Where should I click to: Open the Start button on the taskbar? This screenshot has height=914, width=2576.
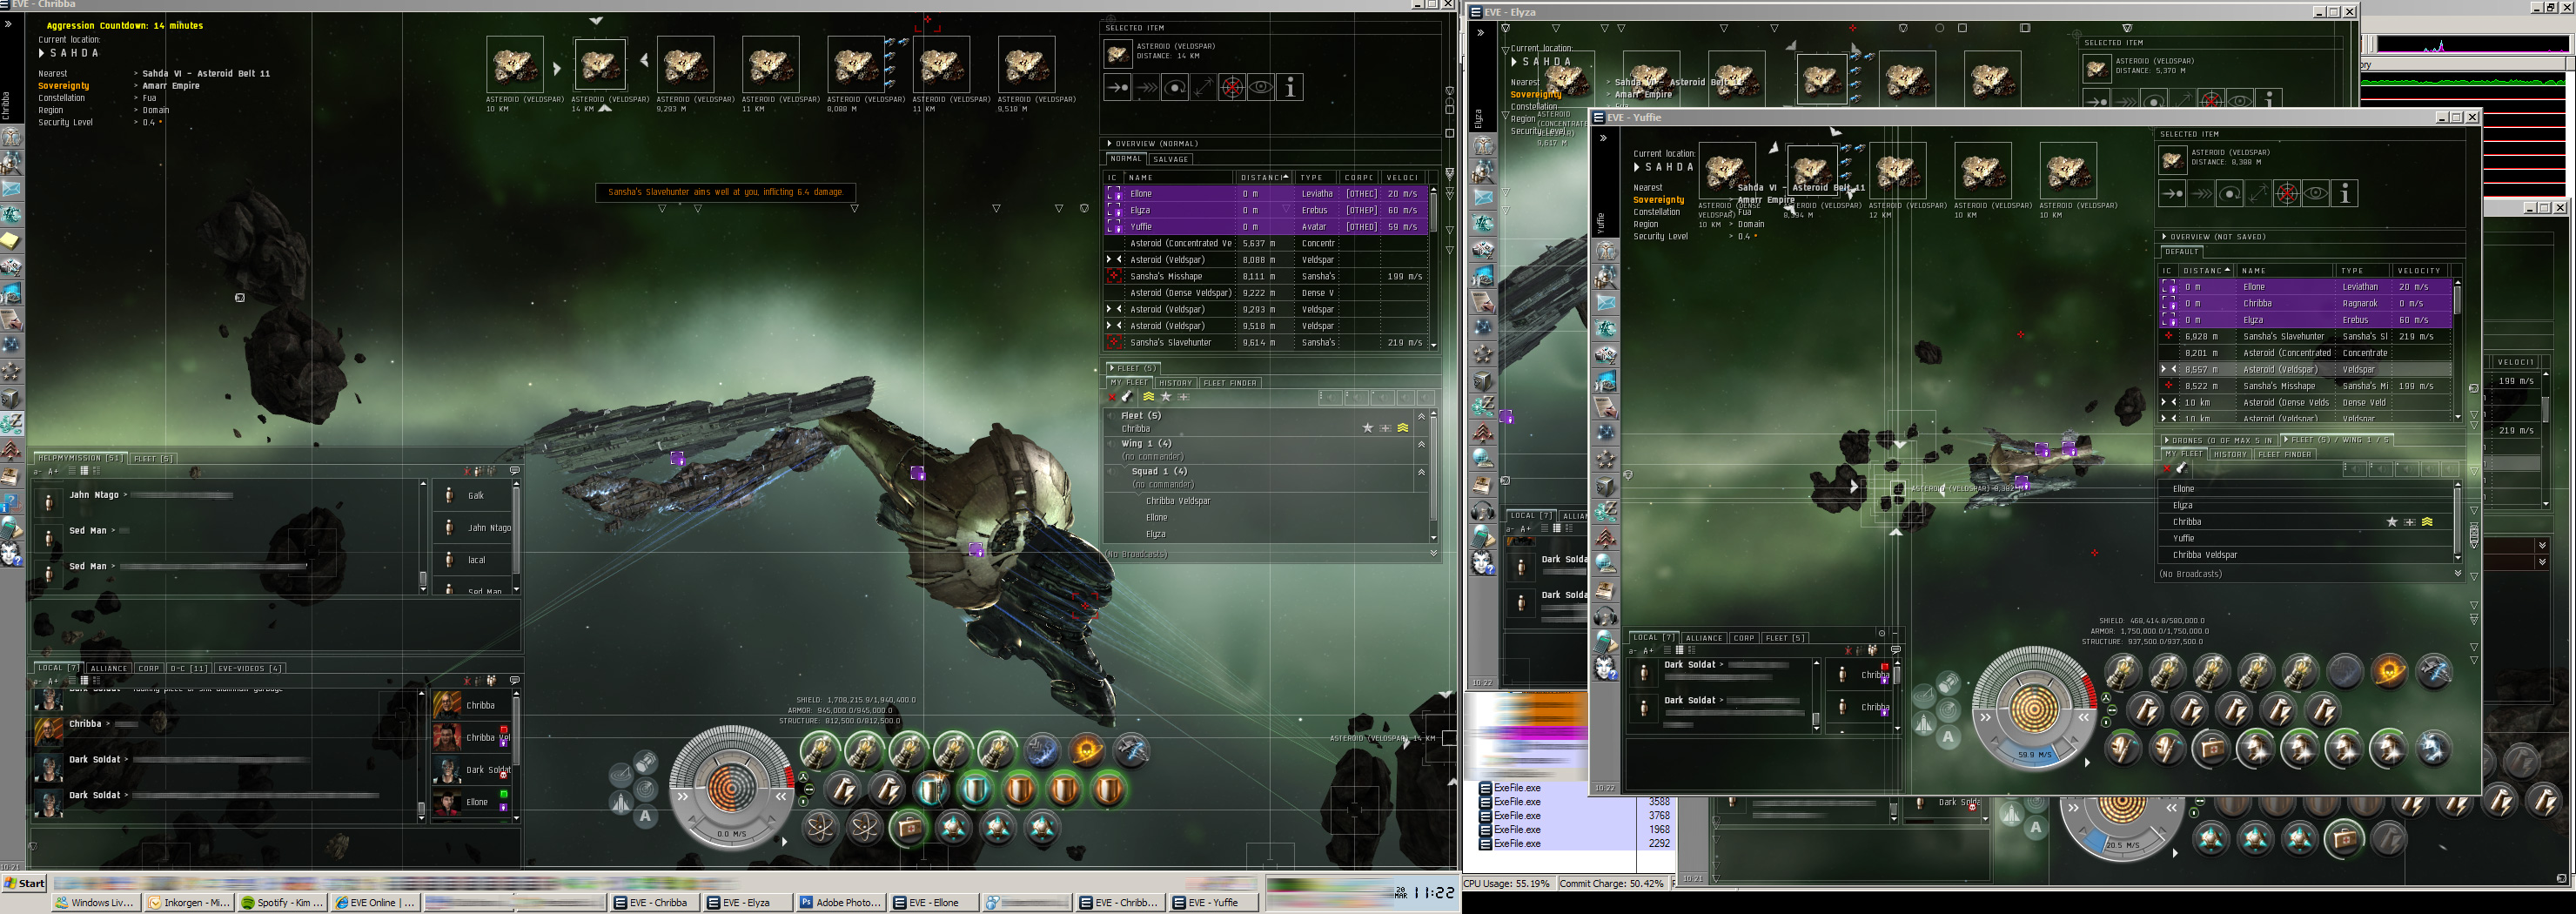25,883
